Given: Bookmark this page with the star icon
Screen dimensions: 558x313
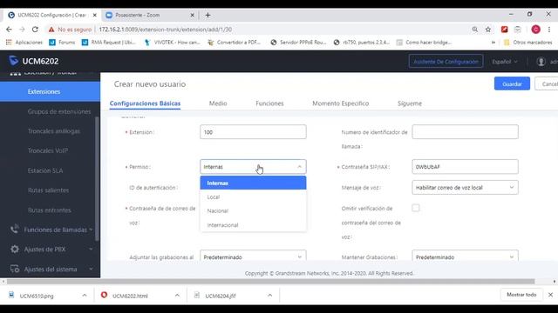Looking at the screenshot, I should (488, 30).
